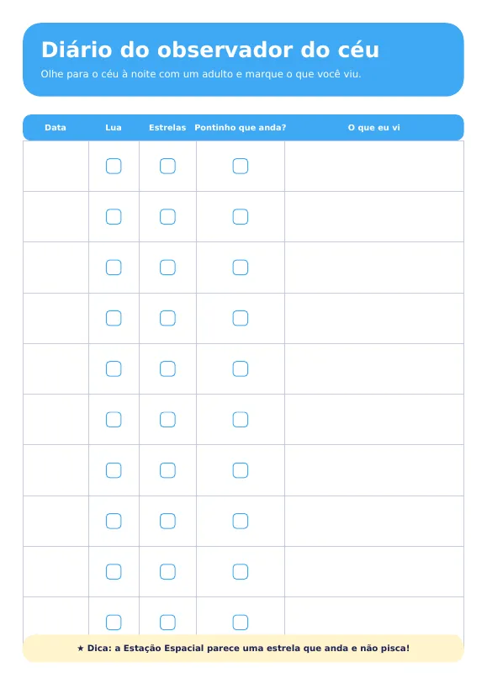The width and height of the screenshot is (487, 689).
Task: Check the Lua box in the last row
Action: pos(114,623)
